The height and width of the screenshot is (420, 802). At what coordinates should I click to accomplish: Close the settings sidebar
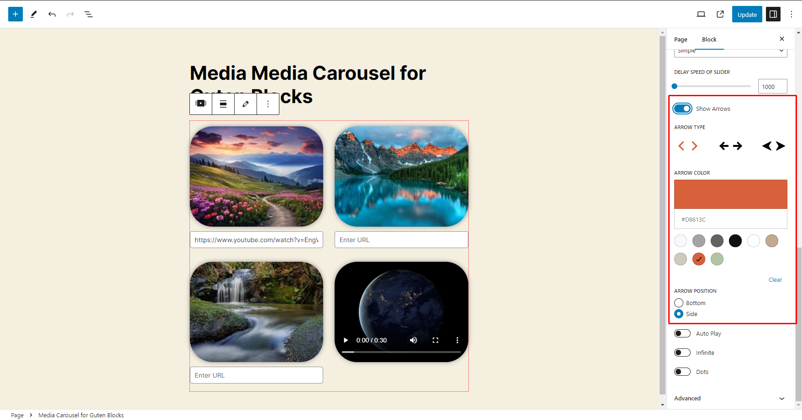782,39
